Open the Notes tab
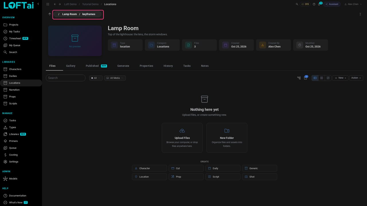 click(x=205, y=66)
